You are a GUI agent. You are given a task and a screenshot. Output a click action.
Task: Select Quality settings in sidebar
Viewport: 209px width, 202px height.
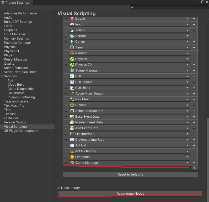[9, 64]
